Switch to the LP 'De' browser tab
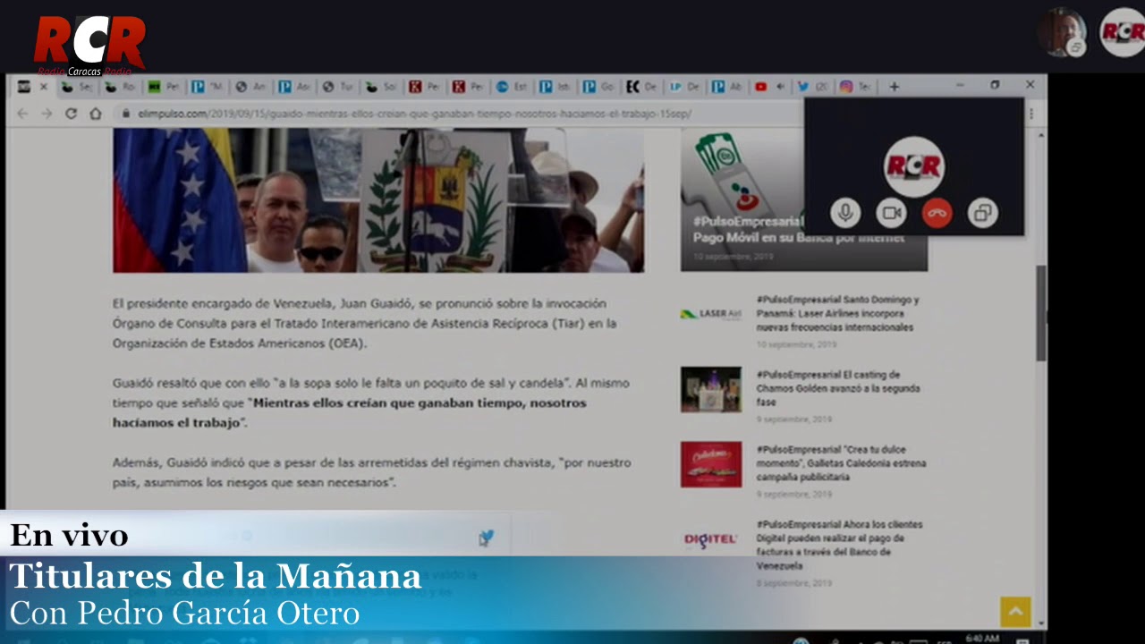The width and height of the screenshot is (1145, 644). [x=686, y=87]
